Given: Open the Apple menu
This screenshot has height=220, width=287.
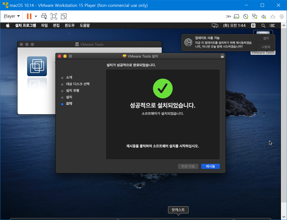Looking at the screenshot, I should (x=8, y=25).
